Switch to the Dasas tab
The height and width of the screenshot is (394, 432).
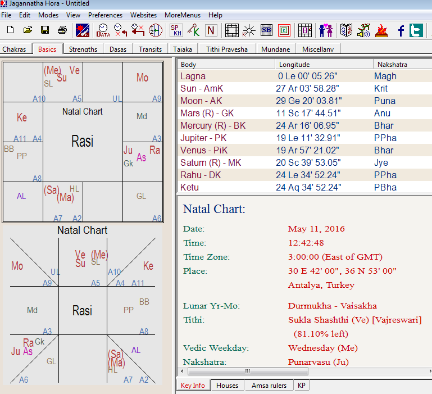coord(118,49)
